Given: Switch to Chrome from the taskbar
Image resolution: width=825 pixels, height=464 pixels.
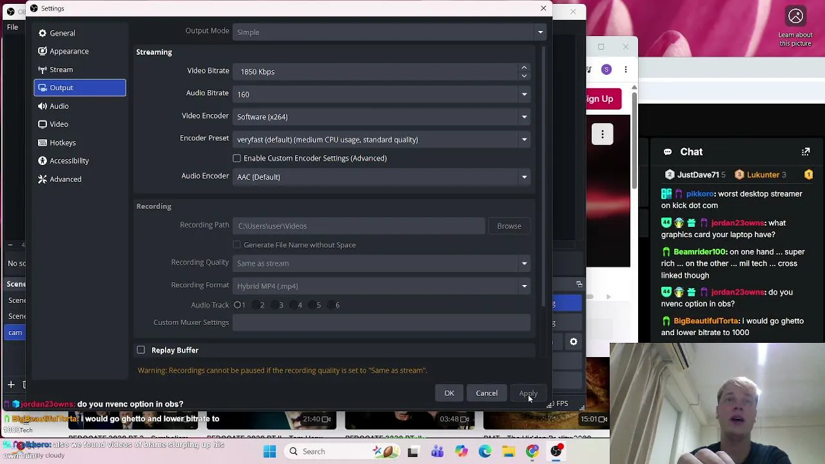Looking at the screenshot, I should click(x=532, y=451).
